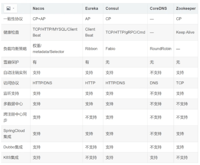The image size is (200, 165).
Task: Select the CP+AP cell under Nacos
Action: click(x=39, y=19)
